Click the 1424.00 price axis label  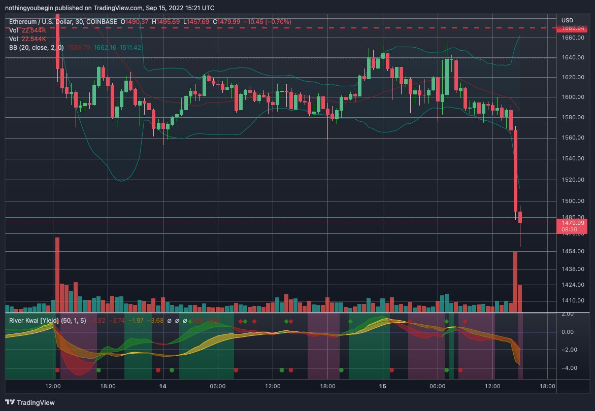[573, 285]
